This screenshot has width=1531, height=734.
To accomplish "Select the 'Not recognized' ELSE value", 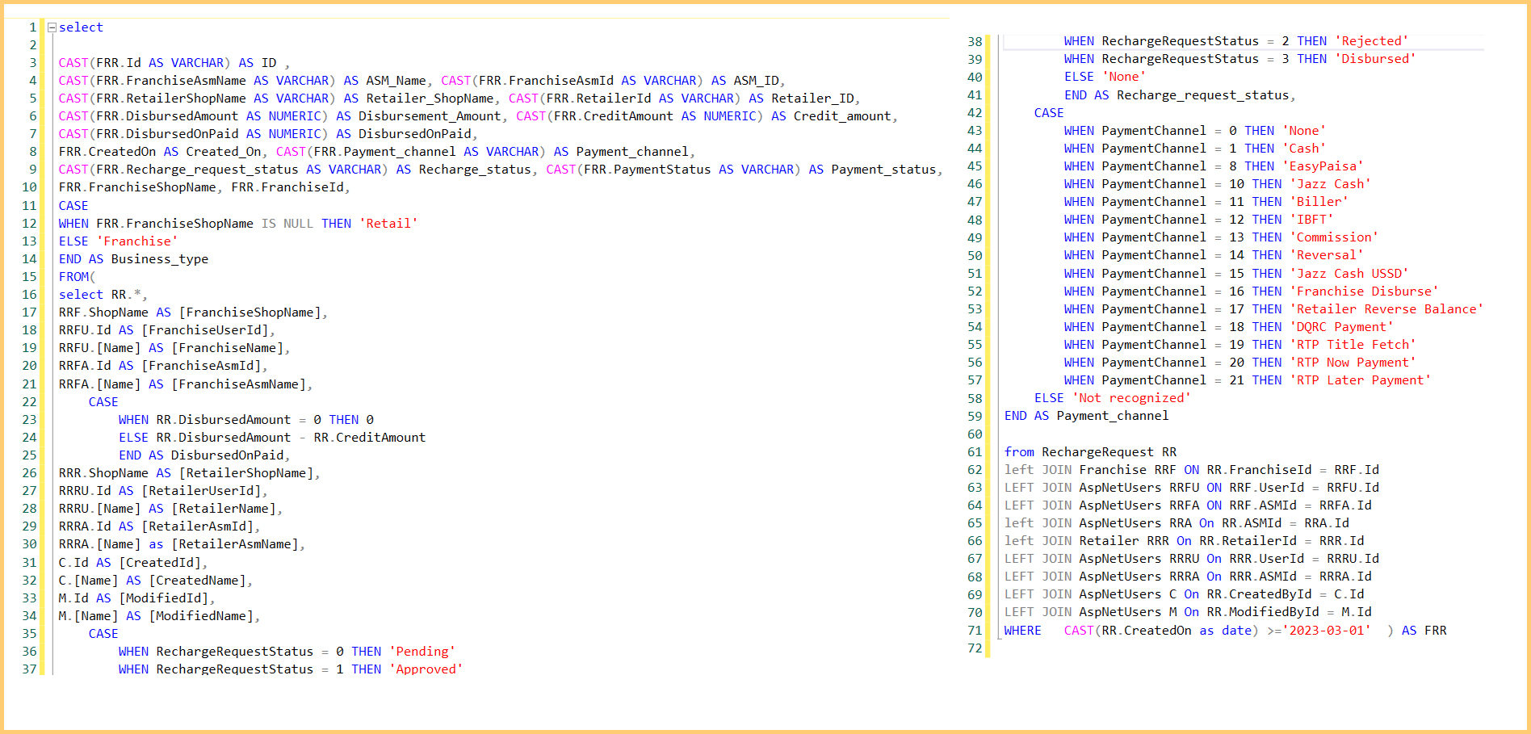I will [1131, 398].
